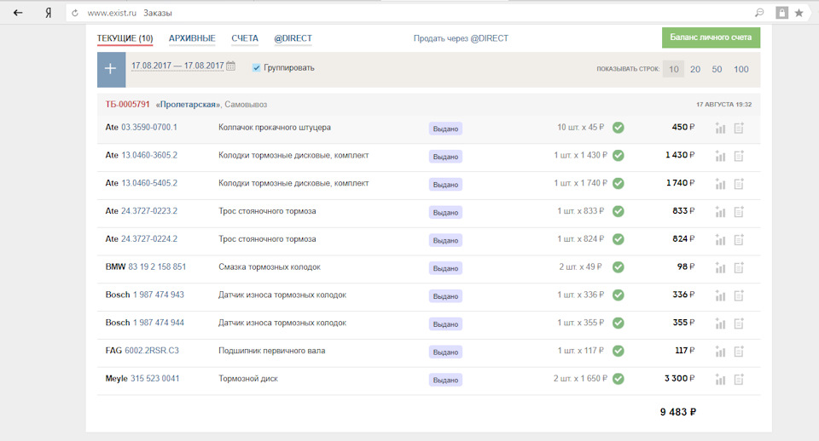819x441 pixels.
Task: Open BMW part 83 19 2 158 851 link
Action: (157, 266)
